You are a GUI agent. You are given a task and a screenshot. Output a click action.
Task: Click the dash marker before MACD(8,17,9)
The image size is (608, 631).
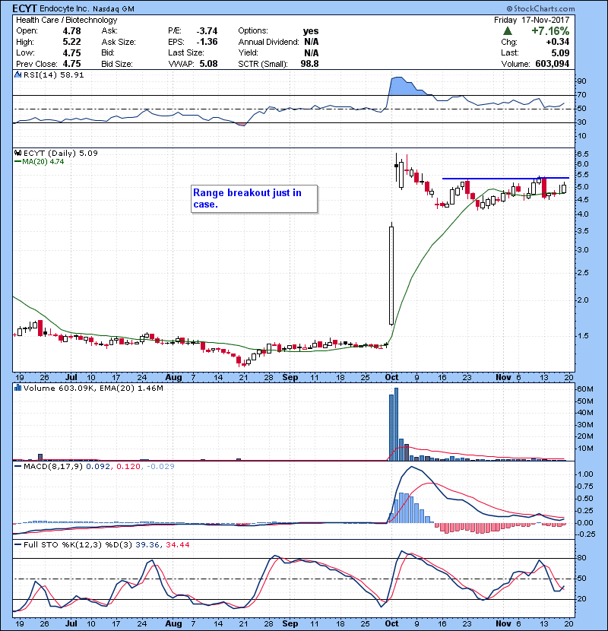click(x=17, y=467)
